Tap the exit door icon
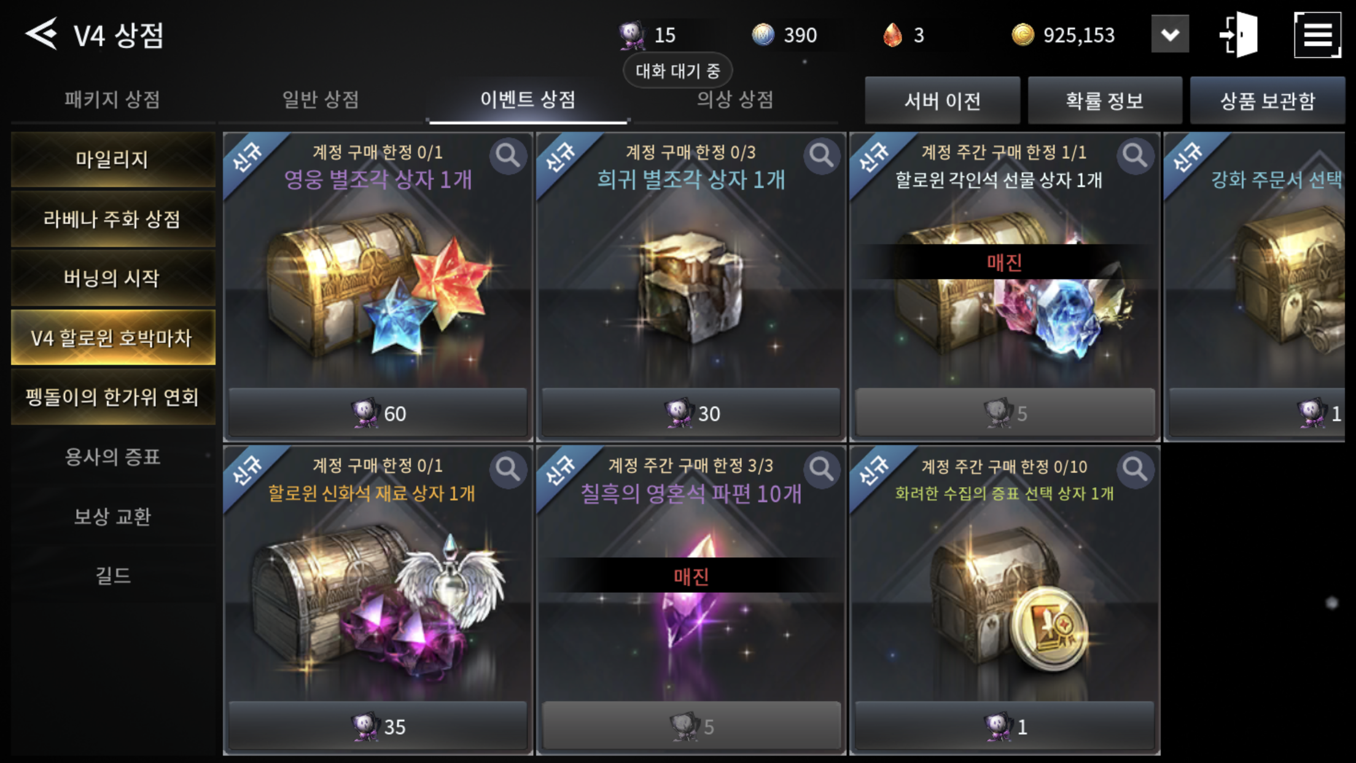Image resolution: width=1356 pixels, height=763 pixels. tap(1239, 34)
